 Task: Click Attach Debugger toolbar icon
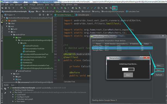pos(65,8)
